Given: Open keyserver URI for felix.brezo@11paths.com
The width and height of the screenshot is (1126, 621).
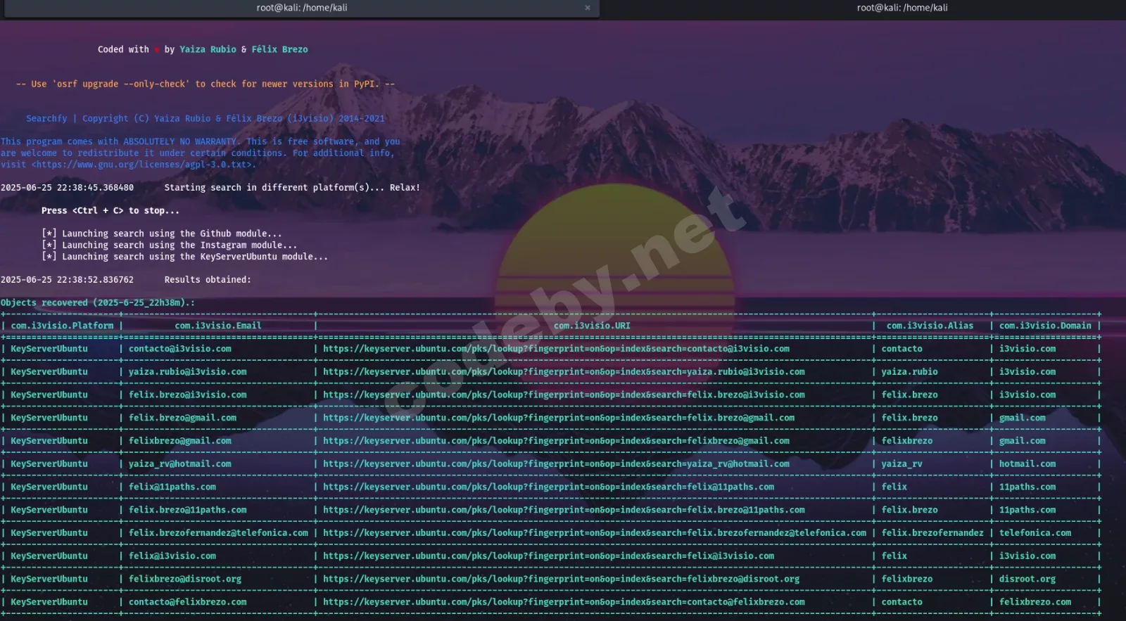Looking at the screenshot, I should (564, 510).
